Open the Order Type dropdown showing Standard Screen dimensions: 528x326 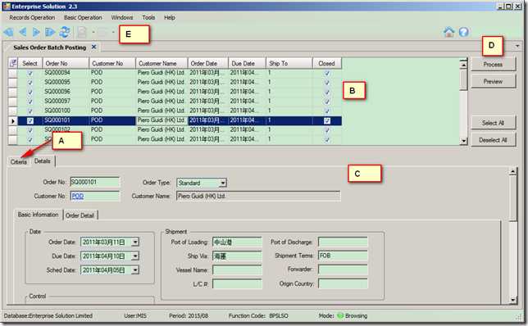click(x=222, y=183)
